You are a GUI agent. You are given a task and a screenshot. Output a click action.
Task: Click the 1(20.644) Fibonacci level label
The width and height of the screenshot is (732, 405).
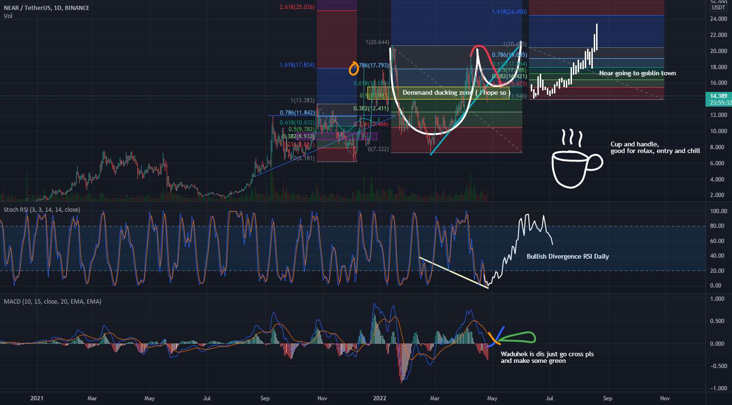(x=377, y=43)
